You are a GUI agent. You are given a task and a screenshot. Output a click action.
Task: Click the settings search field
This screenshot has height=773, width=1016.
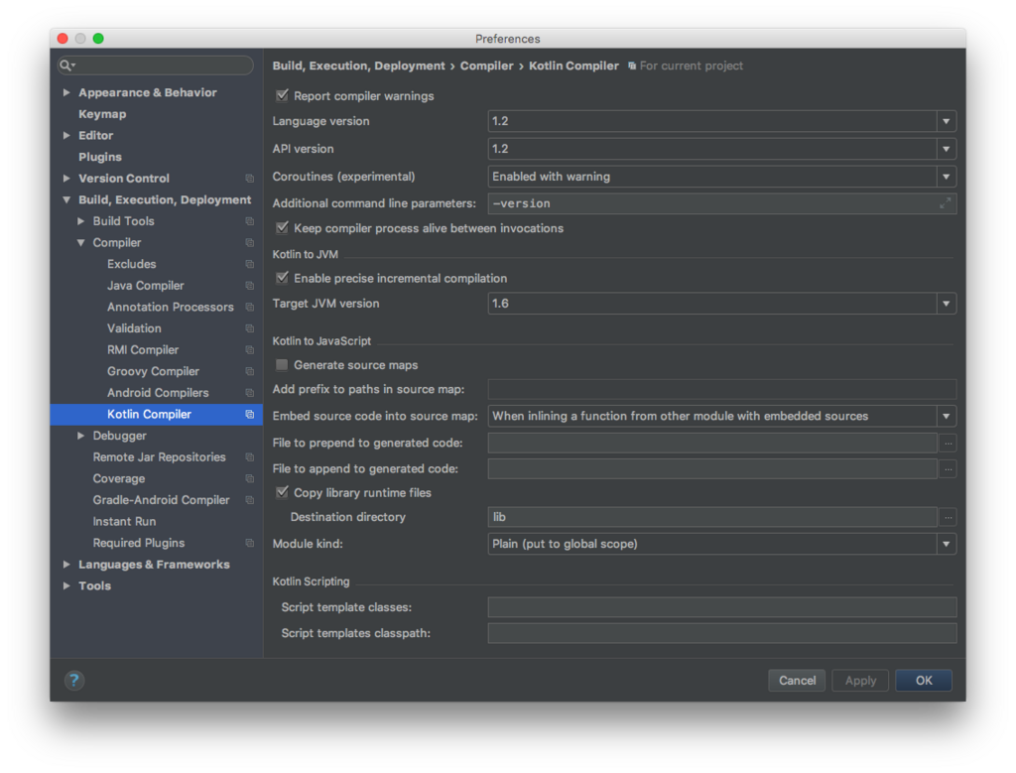pos(156,65)
